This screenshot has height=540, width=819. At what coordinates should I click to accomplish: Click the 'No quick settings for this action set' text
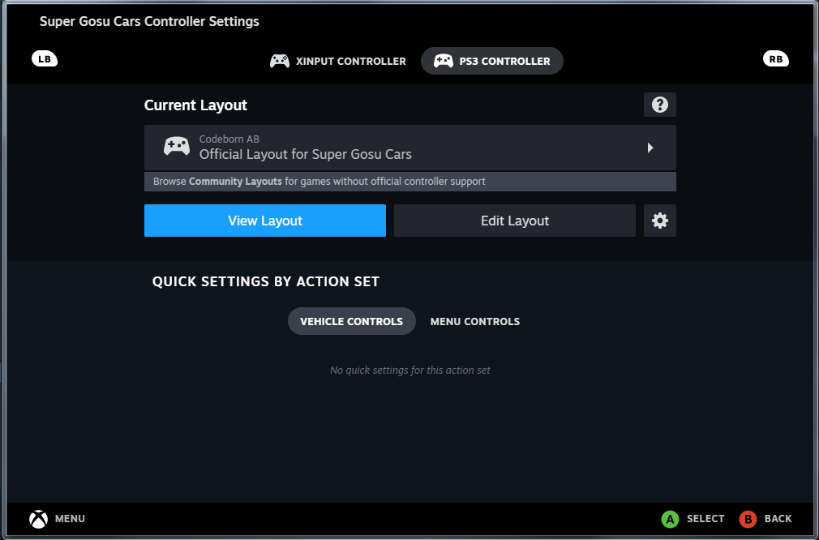[410, 371]
